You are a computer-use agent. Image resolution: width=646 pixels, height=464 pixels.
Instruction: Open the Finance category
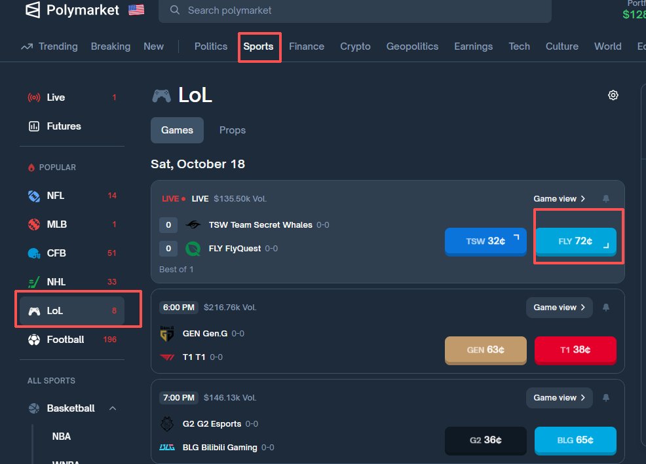[x=307, y=46]
